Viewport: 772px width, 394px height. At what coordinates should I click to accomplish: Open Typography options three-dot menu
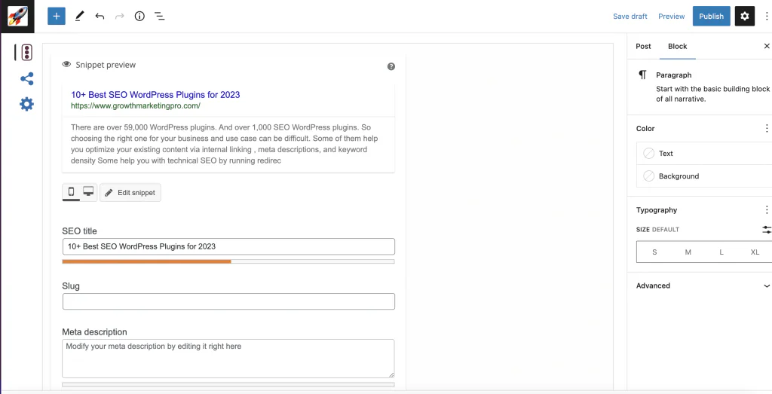click(x=766, y=210)
